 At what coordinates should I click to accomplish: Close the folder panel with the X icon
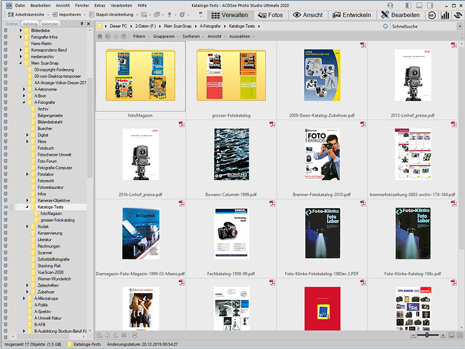tap(88, 24)
